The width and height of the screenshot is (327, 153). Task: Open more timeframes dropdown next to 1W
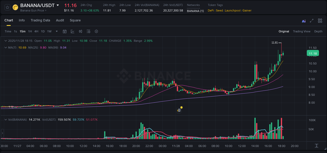point(56,31)
